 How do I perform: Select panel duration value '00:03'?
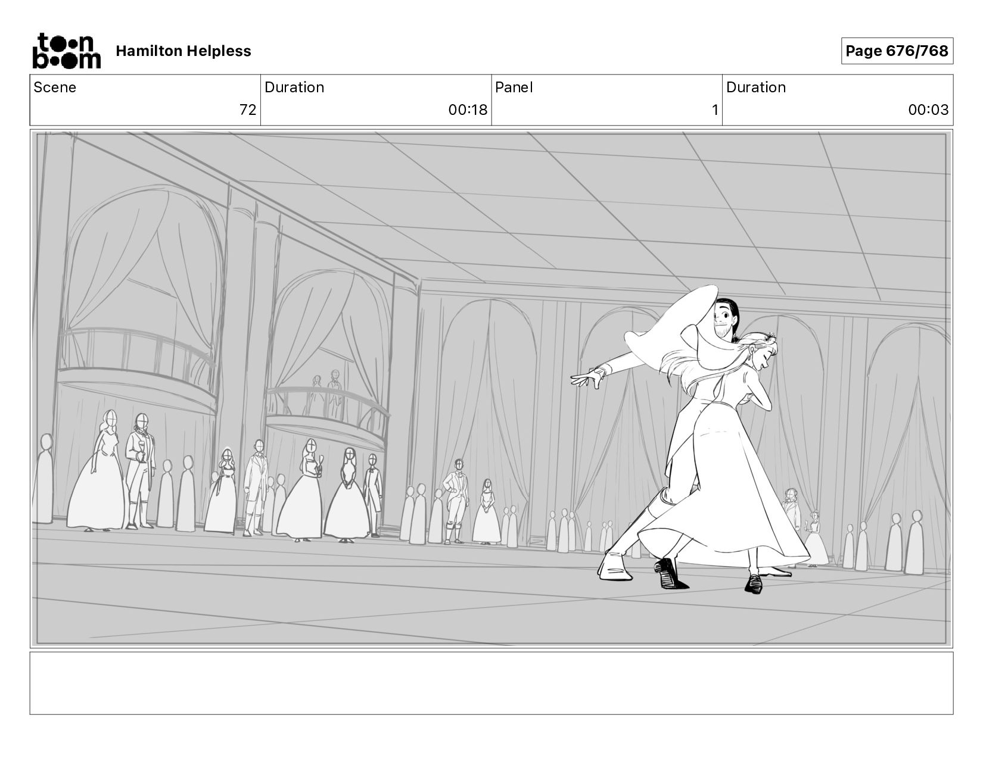(928, 110)
